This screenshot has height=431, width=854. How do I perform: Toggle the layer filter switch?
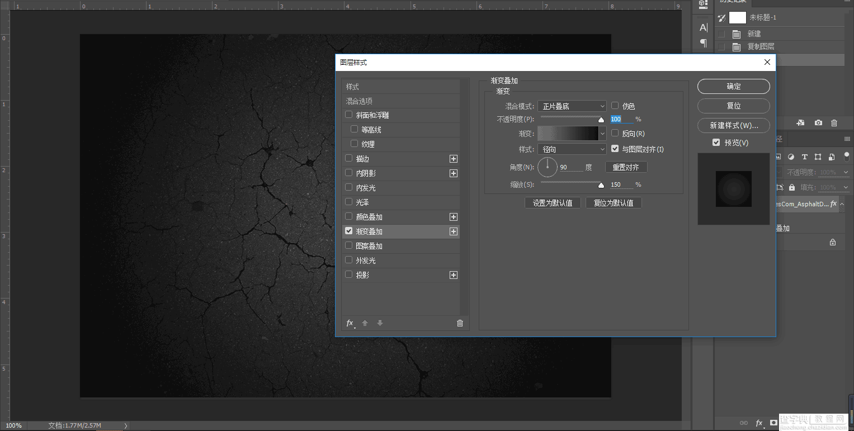(x=847, y=156)
